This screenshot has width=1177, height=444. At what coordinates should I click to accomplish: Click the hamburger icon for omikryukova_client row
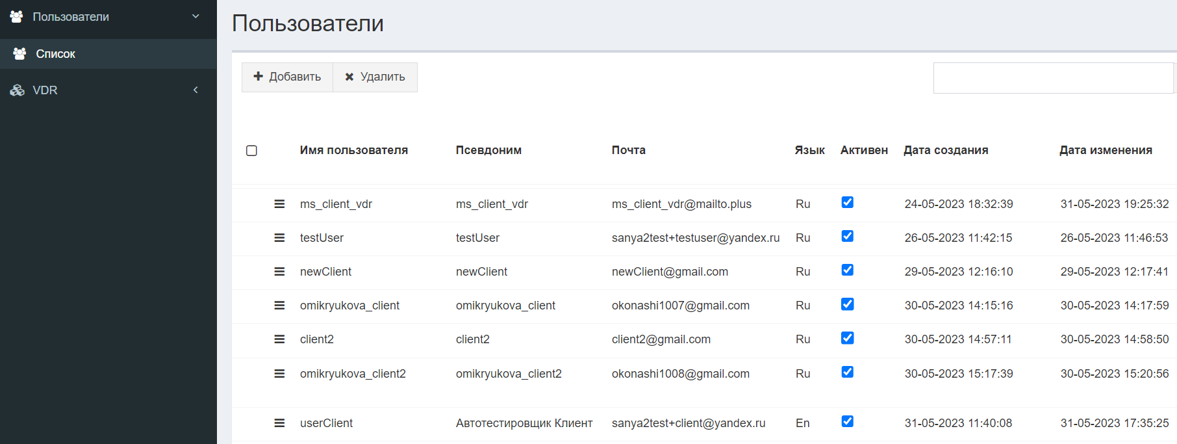click(x=279, y=306)
